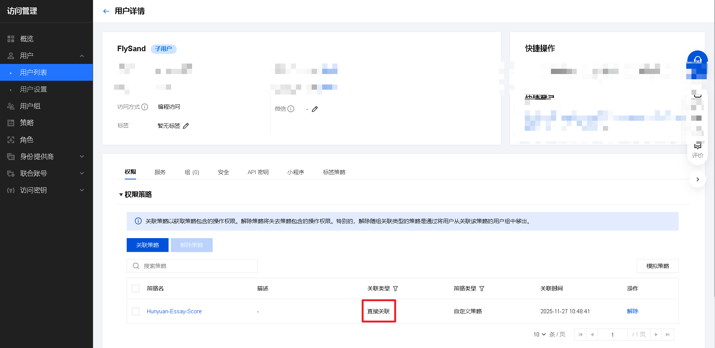
Task: Click the 直接关联 cell
Action: [379, 311]
